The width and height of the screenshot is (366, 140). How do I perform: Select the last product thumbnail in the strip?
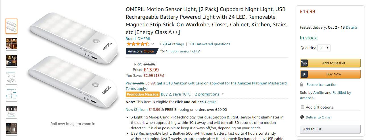pos(11,128)
